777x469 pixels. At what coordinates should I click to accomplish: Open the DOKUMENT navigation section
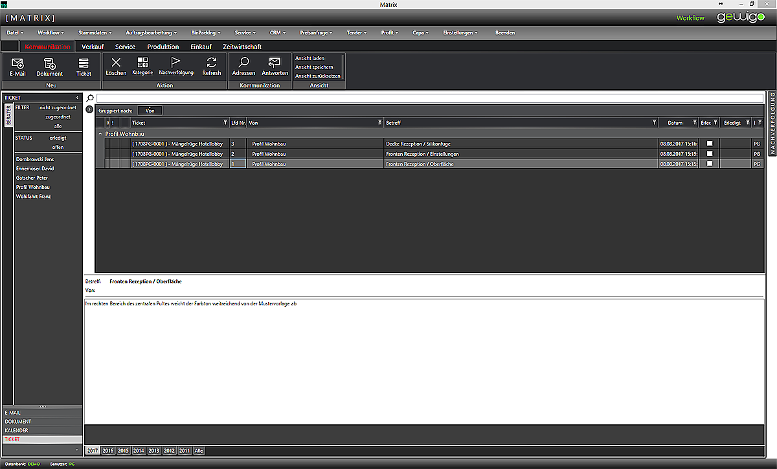[x=43, y=421]
